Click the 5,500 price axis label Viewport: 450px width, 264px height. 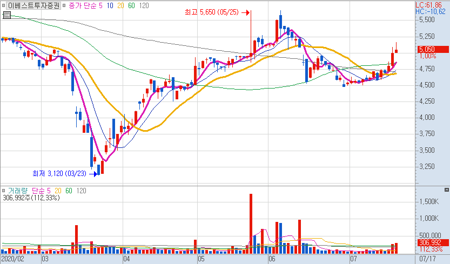pyautogui.click(x=427, y=20)
